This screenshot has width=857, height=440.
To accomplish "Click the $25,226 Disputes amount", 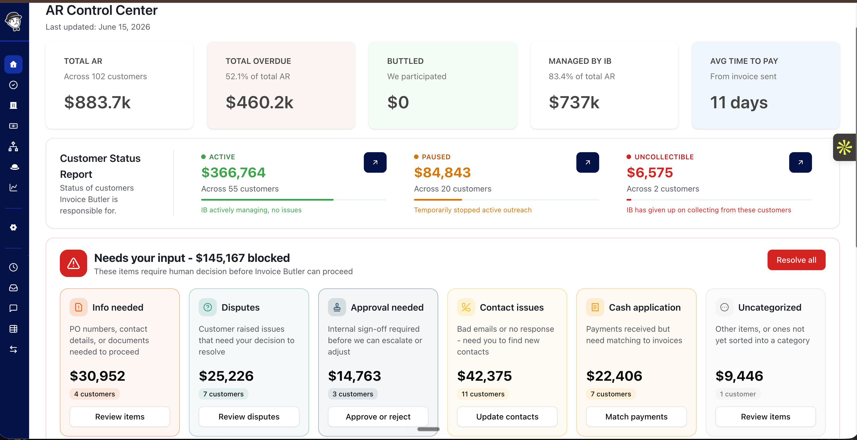I will 226,376.
